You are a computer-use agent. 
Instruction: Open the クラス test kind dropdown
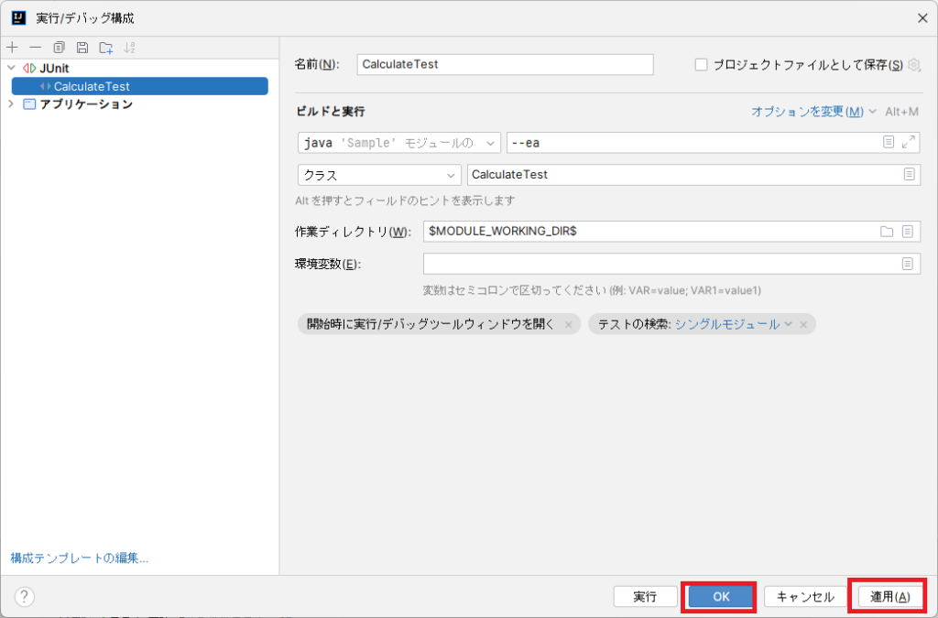coord(379,175)
